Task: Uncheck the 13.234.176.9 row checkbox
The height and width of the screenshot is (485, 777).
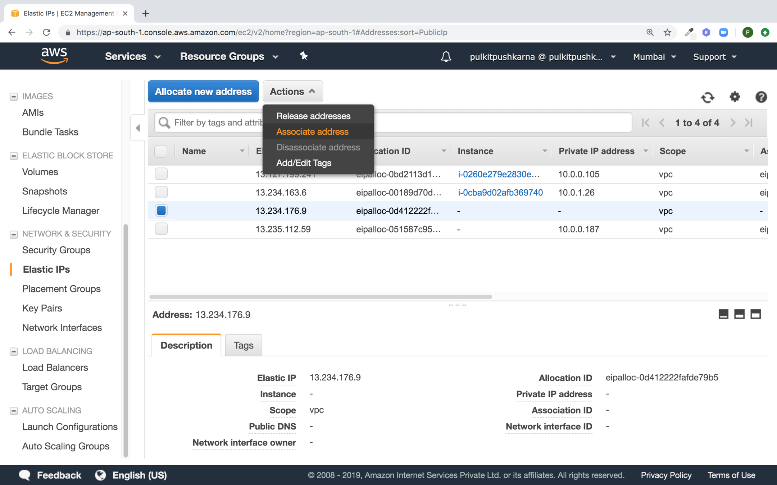Action: tap(161, 211)
